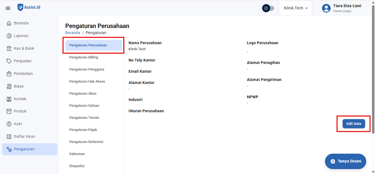Select the Pengaturan Pajak settings tab

(x=83, y=130)
